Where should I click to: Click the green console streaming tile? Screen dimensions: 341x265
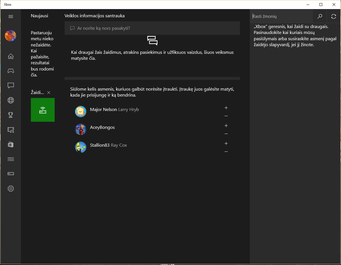coord(43,110)
